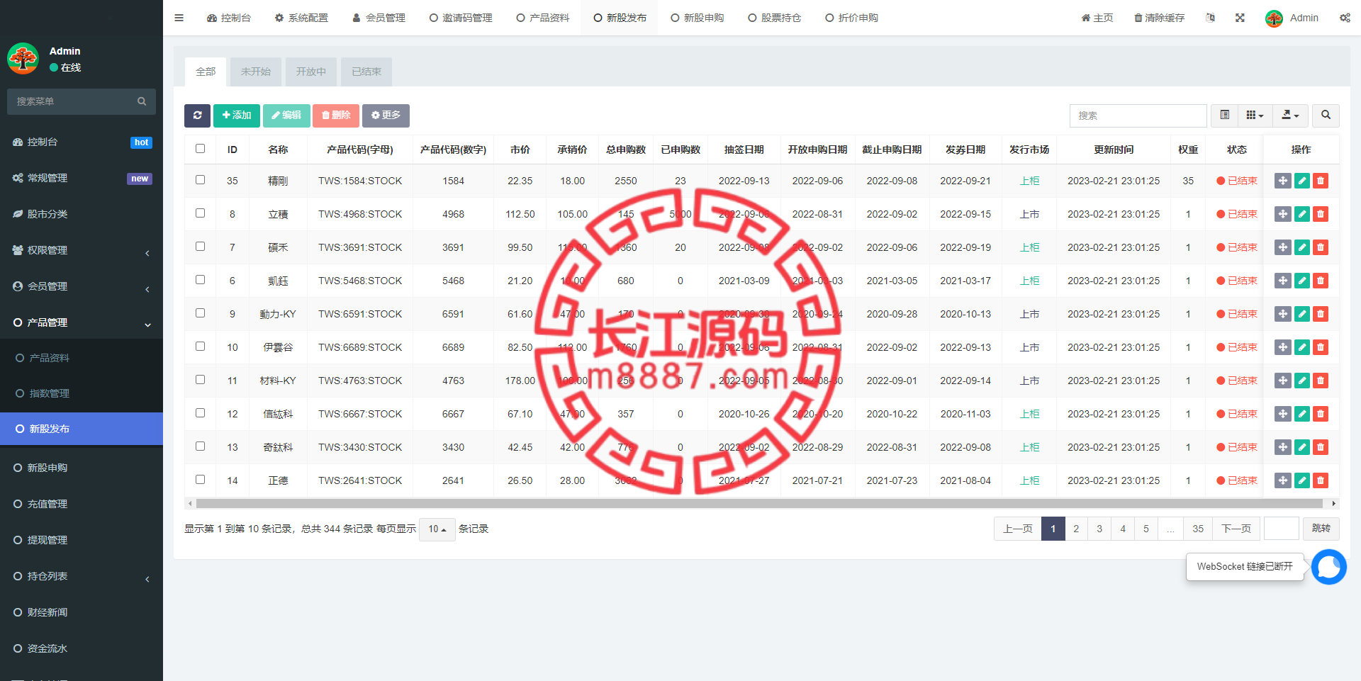This screenshot has height=681, width=1361.
Task: Click green edit icon for row 立積
Action: pyautogui.click(x=1302, y=214)
